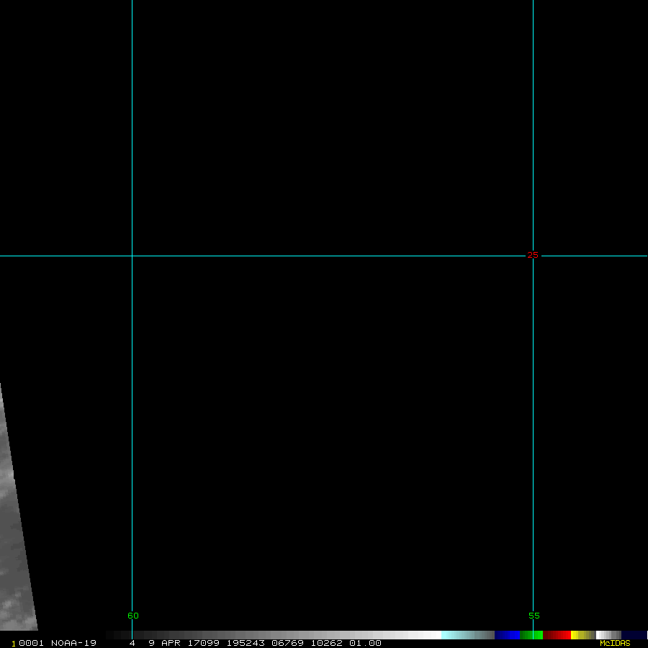Viewport: 648px width, 648px height.
Task: Click the intersection of the 60 and 25 gridlines
Action: click(132, 256)
